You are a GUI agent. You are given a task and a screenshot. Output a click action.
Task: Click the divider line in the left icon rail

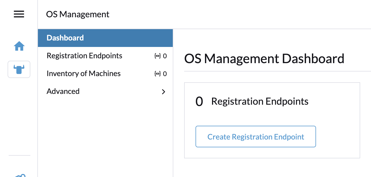(x=19, y=155)
